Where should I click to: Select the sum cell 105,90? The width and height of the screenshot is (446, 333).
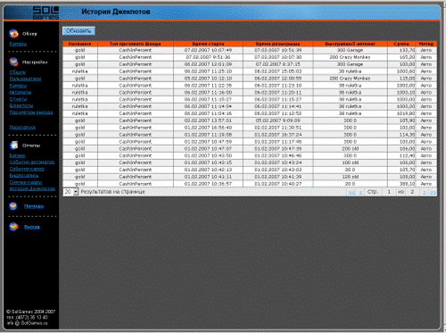click(401, 121)
